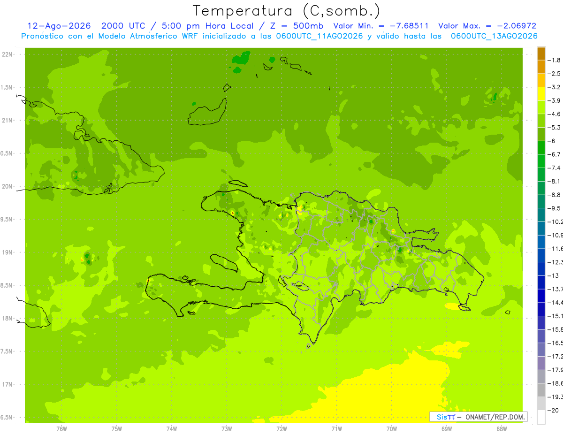This screenshot has height=435, width=563.
Task: Pick the dark orange swatch above -1.8
Action: coord(541,53)
